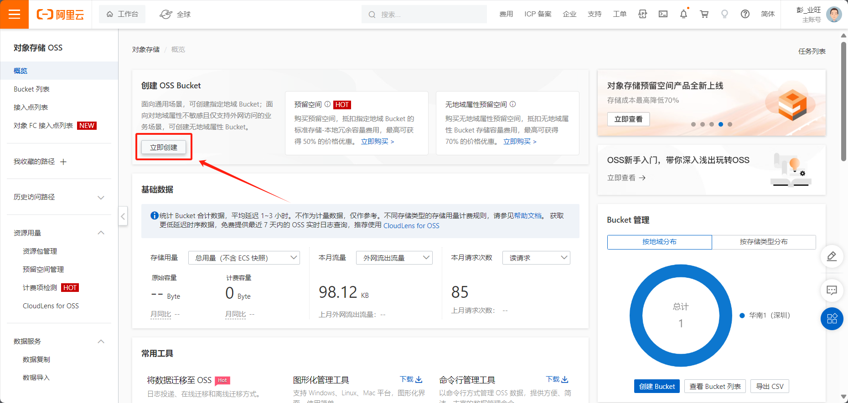
Task: Click download icon for 图形化管理工具
Action: click(x=419, y=379)
